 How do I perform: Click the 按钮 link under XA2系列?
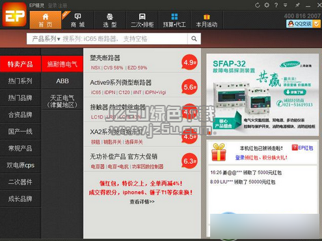tap(96, 142)
